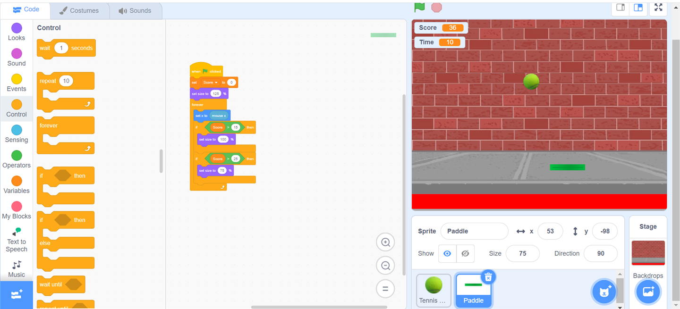Delete the Paddle sprite using trash icon
Screen dimensions: 680x309
(x=488, y=277)
